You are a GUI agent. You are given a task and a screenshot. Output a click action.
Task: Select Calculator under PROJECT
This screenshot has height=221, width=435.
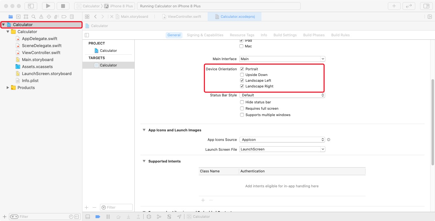coord(108,51)
